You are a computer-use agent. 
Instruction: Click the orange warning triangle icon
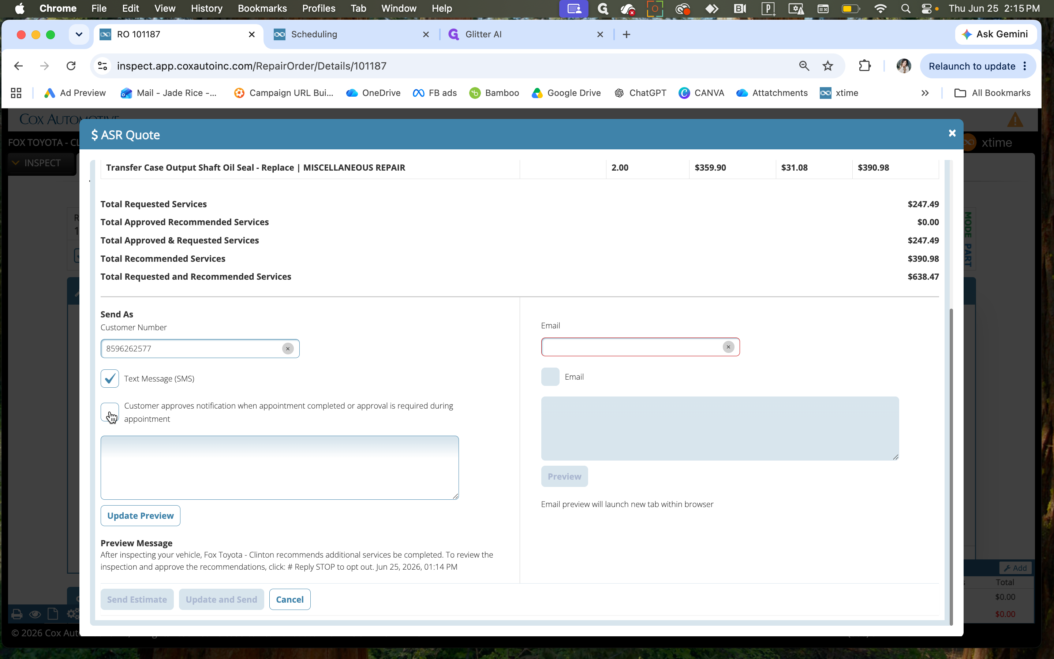click(1015, 120)
